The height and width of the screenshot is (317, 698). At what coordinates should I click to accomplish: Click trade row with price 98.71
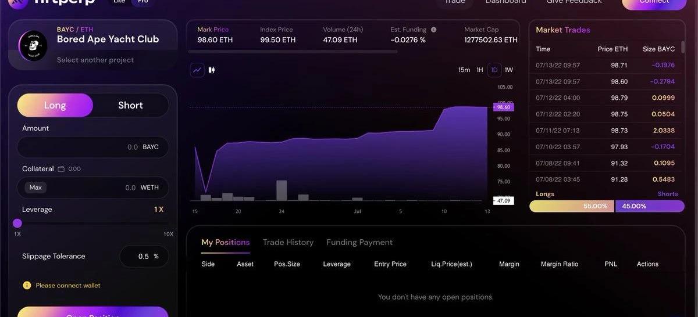607,66
